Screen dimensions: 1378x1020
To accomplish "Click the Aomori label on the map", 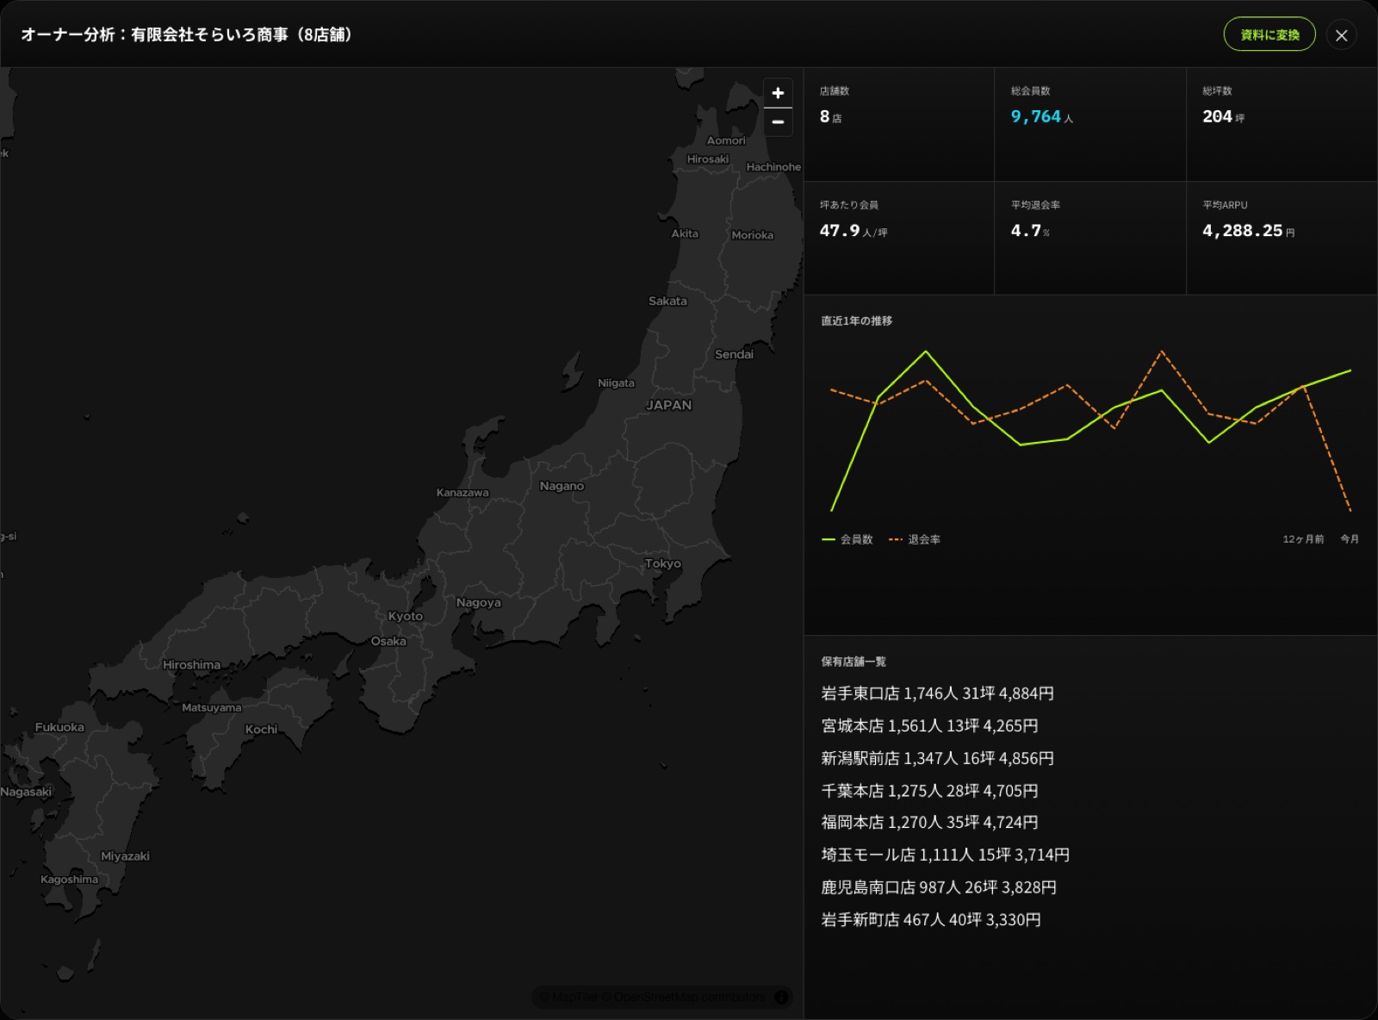I will pos(726,140).
